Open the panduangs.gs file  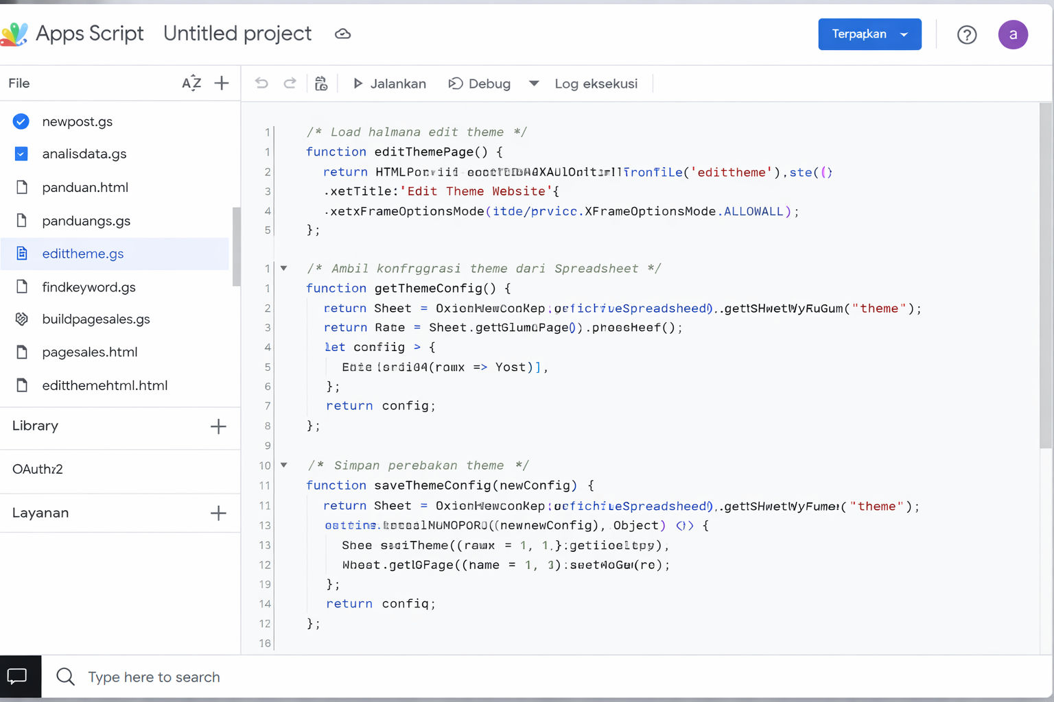coord(86,221)
